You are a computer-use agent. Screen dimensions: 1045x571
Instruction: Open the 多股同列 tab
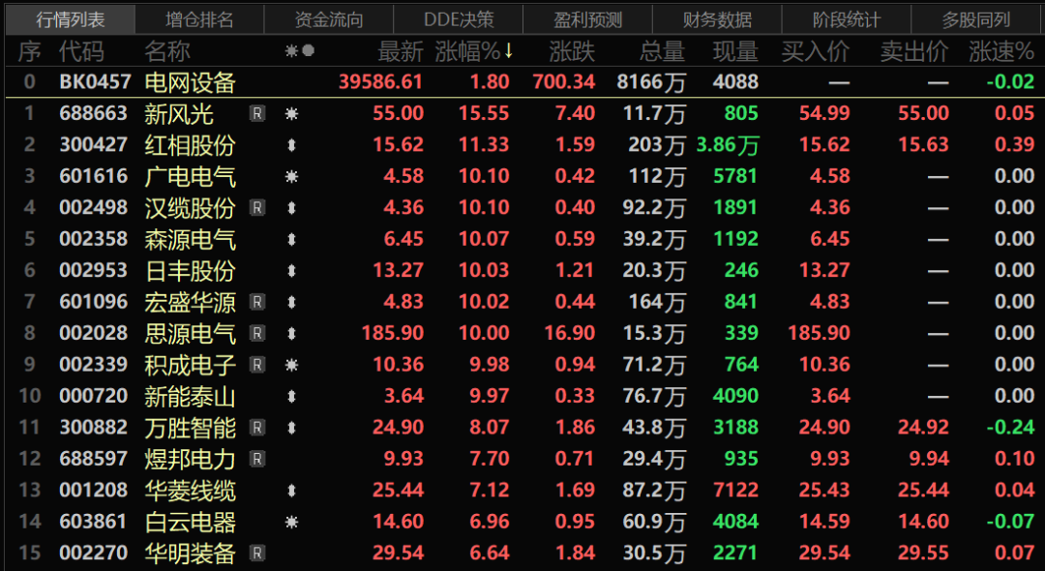(x=975, y=19)
